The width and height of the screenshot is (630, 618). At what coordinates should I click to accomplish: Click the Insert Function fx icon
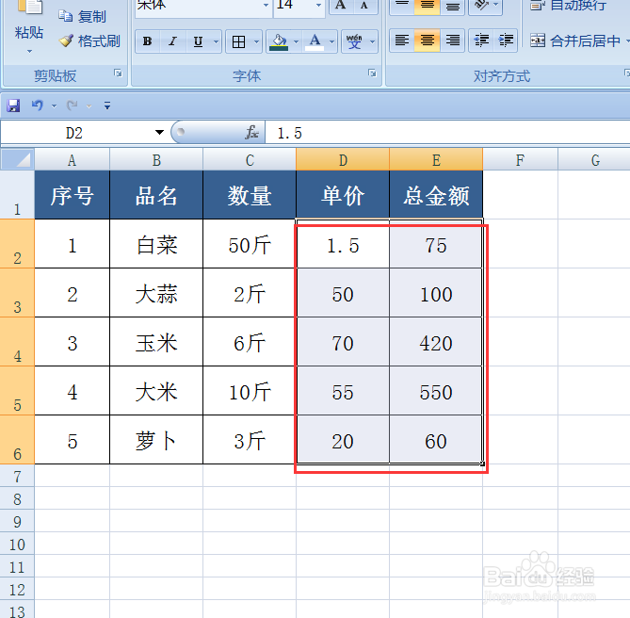click(252, 133)
